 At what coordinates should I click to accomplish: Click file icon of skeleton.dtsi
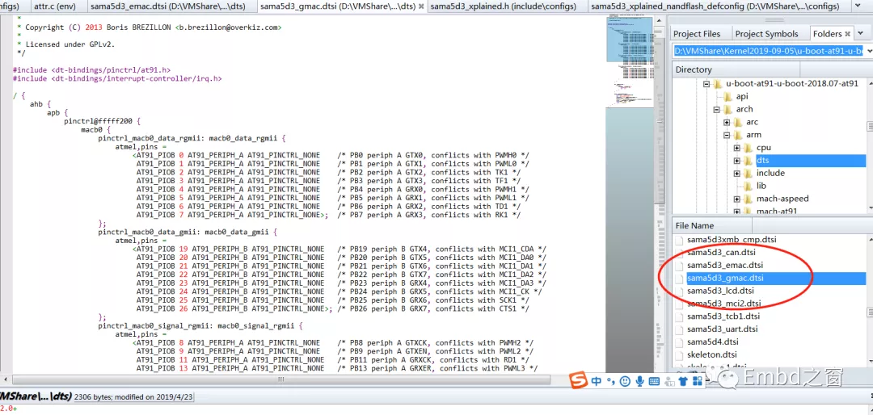[679, 355]
